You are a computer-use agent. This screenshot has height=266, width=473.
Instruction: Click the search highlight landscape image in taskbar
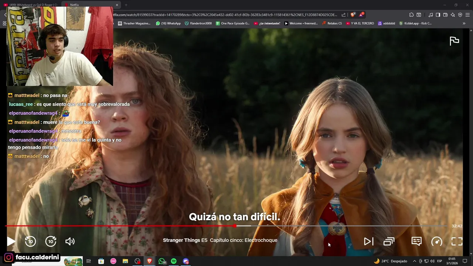(73, 262)
